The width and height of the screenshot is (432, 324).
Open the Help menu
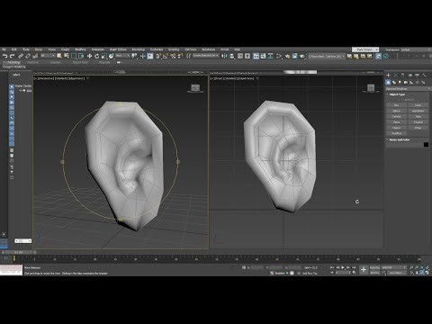pyautogui.click(x=237, y=49)
